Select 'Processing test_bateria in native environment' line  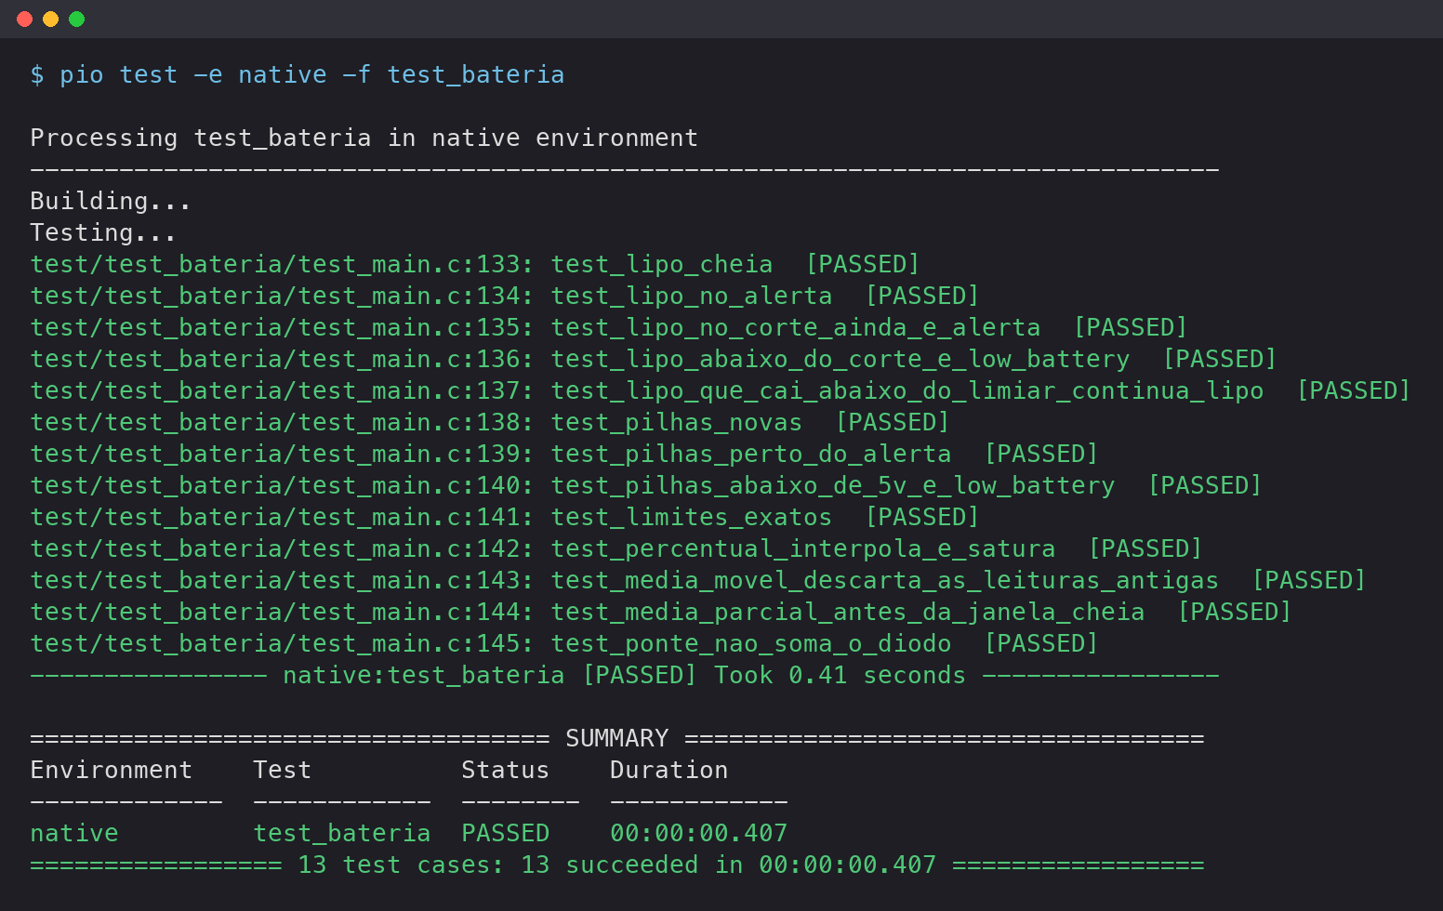[x=364, y=138]
